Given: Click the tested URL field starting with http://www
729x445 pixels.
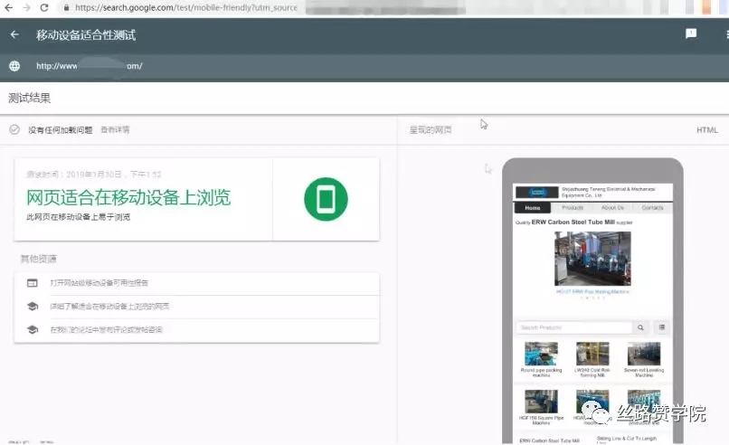Looking at the screenshot, I should (x=89, y=66).
